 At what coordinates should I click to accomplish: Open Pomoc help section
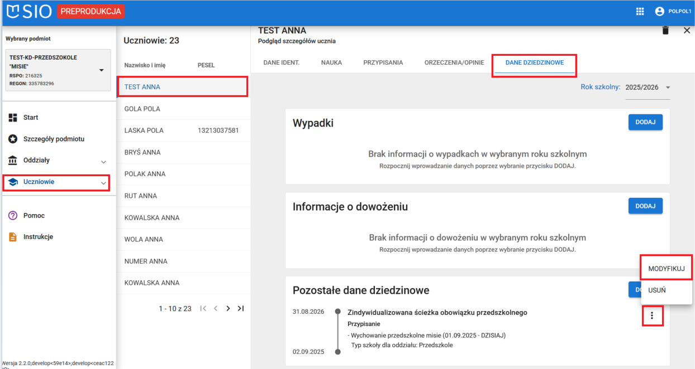point(34,216)
